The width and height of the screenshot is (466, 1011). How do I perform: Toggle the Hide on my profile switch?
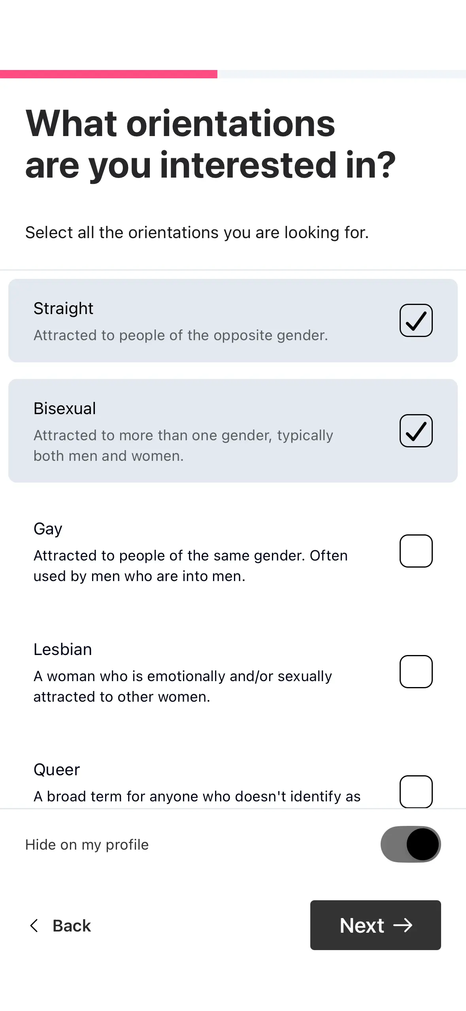[x=411, y=844]
